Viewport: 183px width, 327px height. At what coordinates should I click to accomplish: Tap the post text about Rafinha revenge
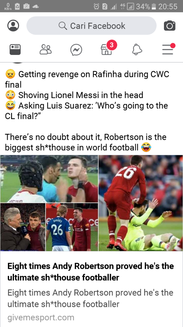(x=87, y=79)
